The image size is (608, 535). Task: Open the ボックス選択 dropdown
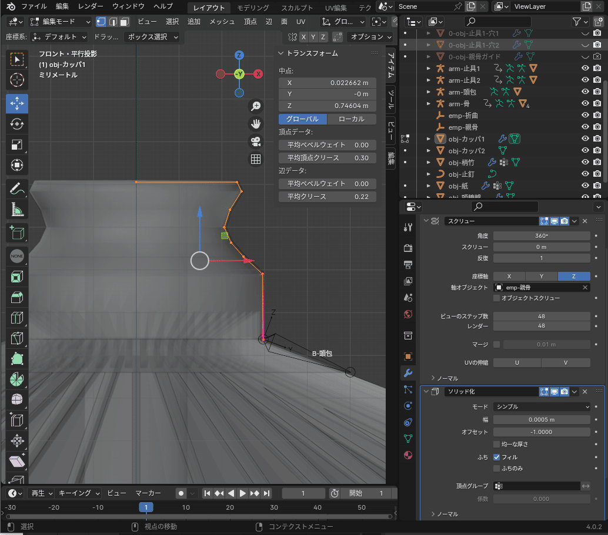(153, 37)
